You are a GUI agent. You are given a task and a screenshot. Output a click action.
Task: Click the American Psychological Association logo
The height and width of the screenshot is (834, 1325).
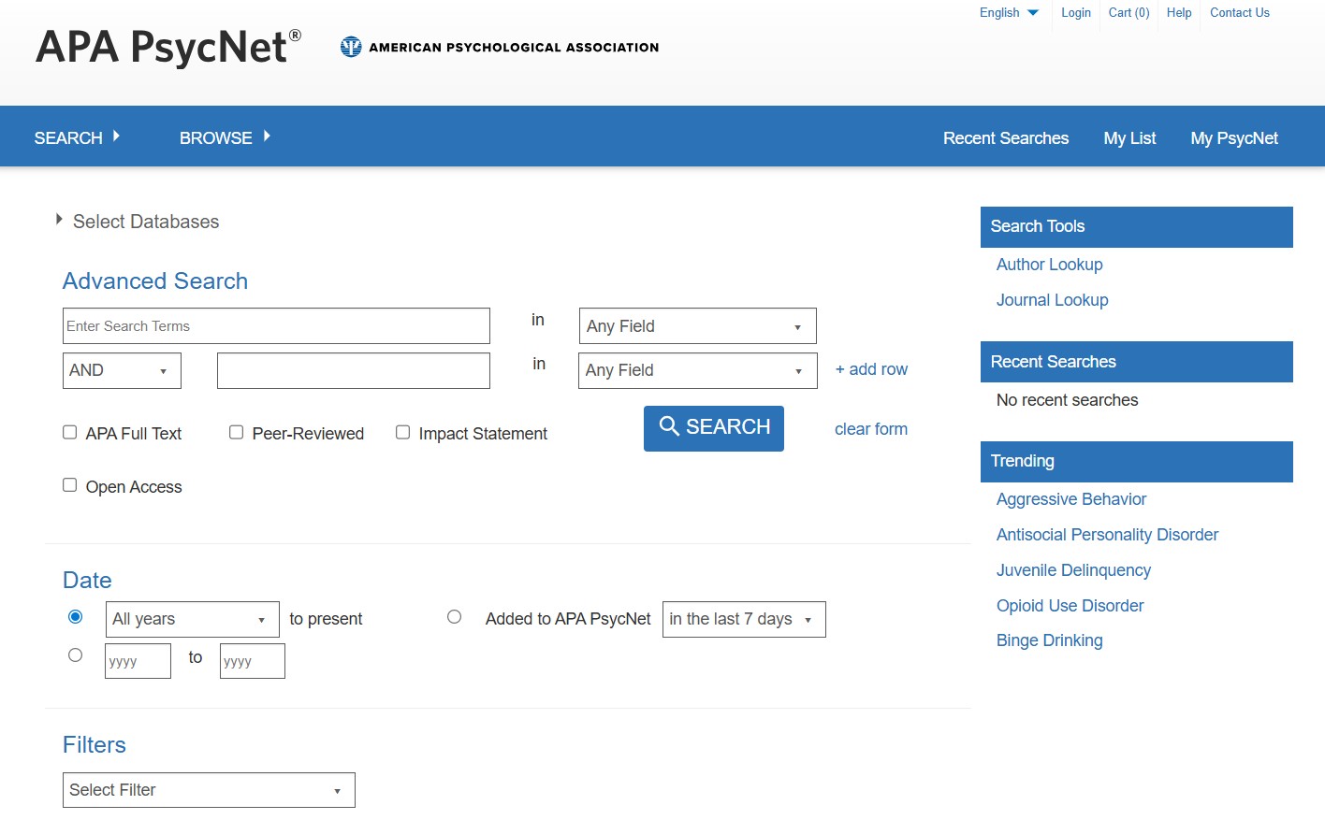click(500, 47)
